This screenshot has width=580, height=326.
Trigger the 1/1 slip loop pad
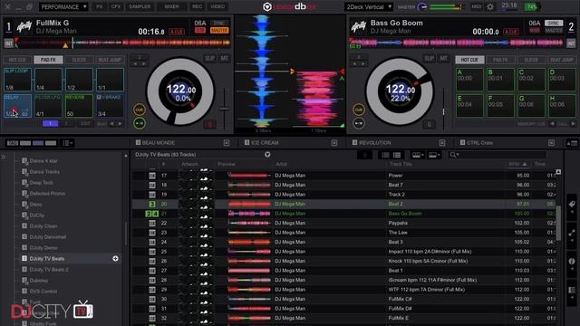[x=110, y=79]
